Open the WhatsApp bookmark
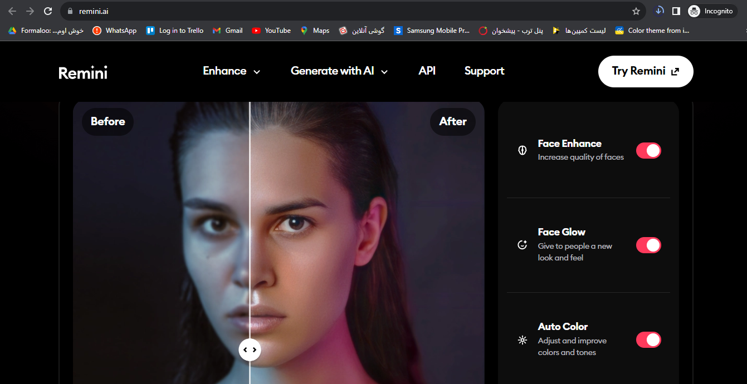The width and height of the screenshot is (747, 384). (x=115, y=31)
